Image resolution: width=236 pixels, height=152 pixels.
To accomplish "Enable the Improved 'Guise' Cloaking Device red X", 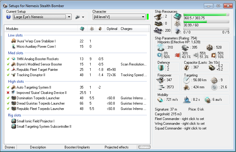I will coord(8,92).
